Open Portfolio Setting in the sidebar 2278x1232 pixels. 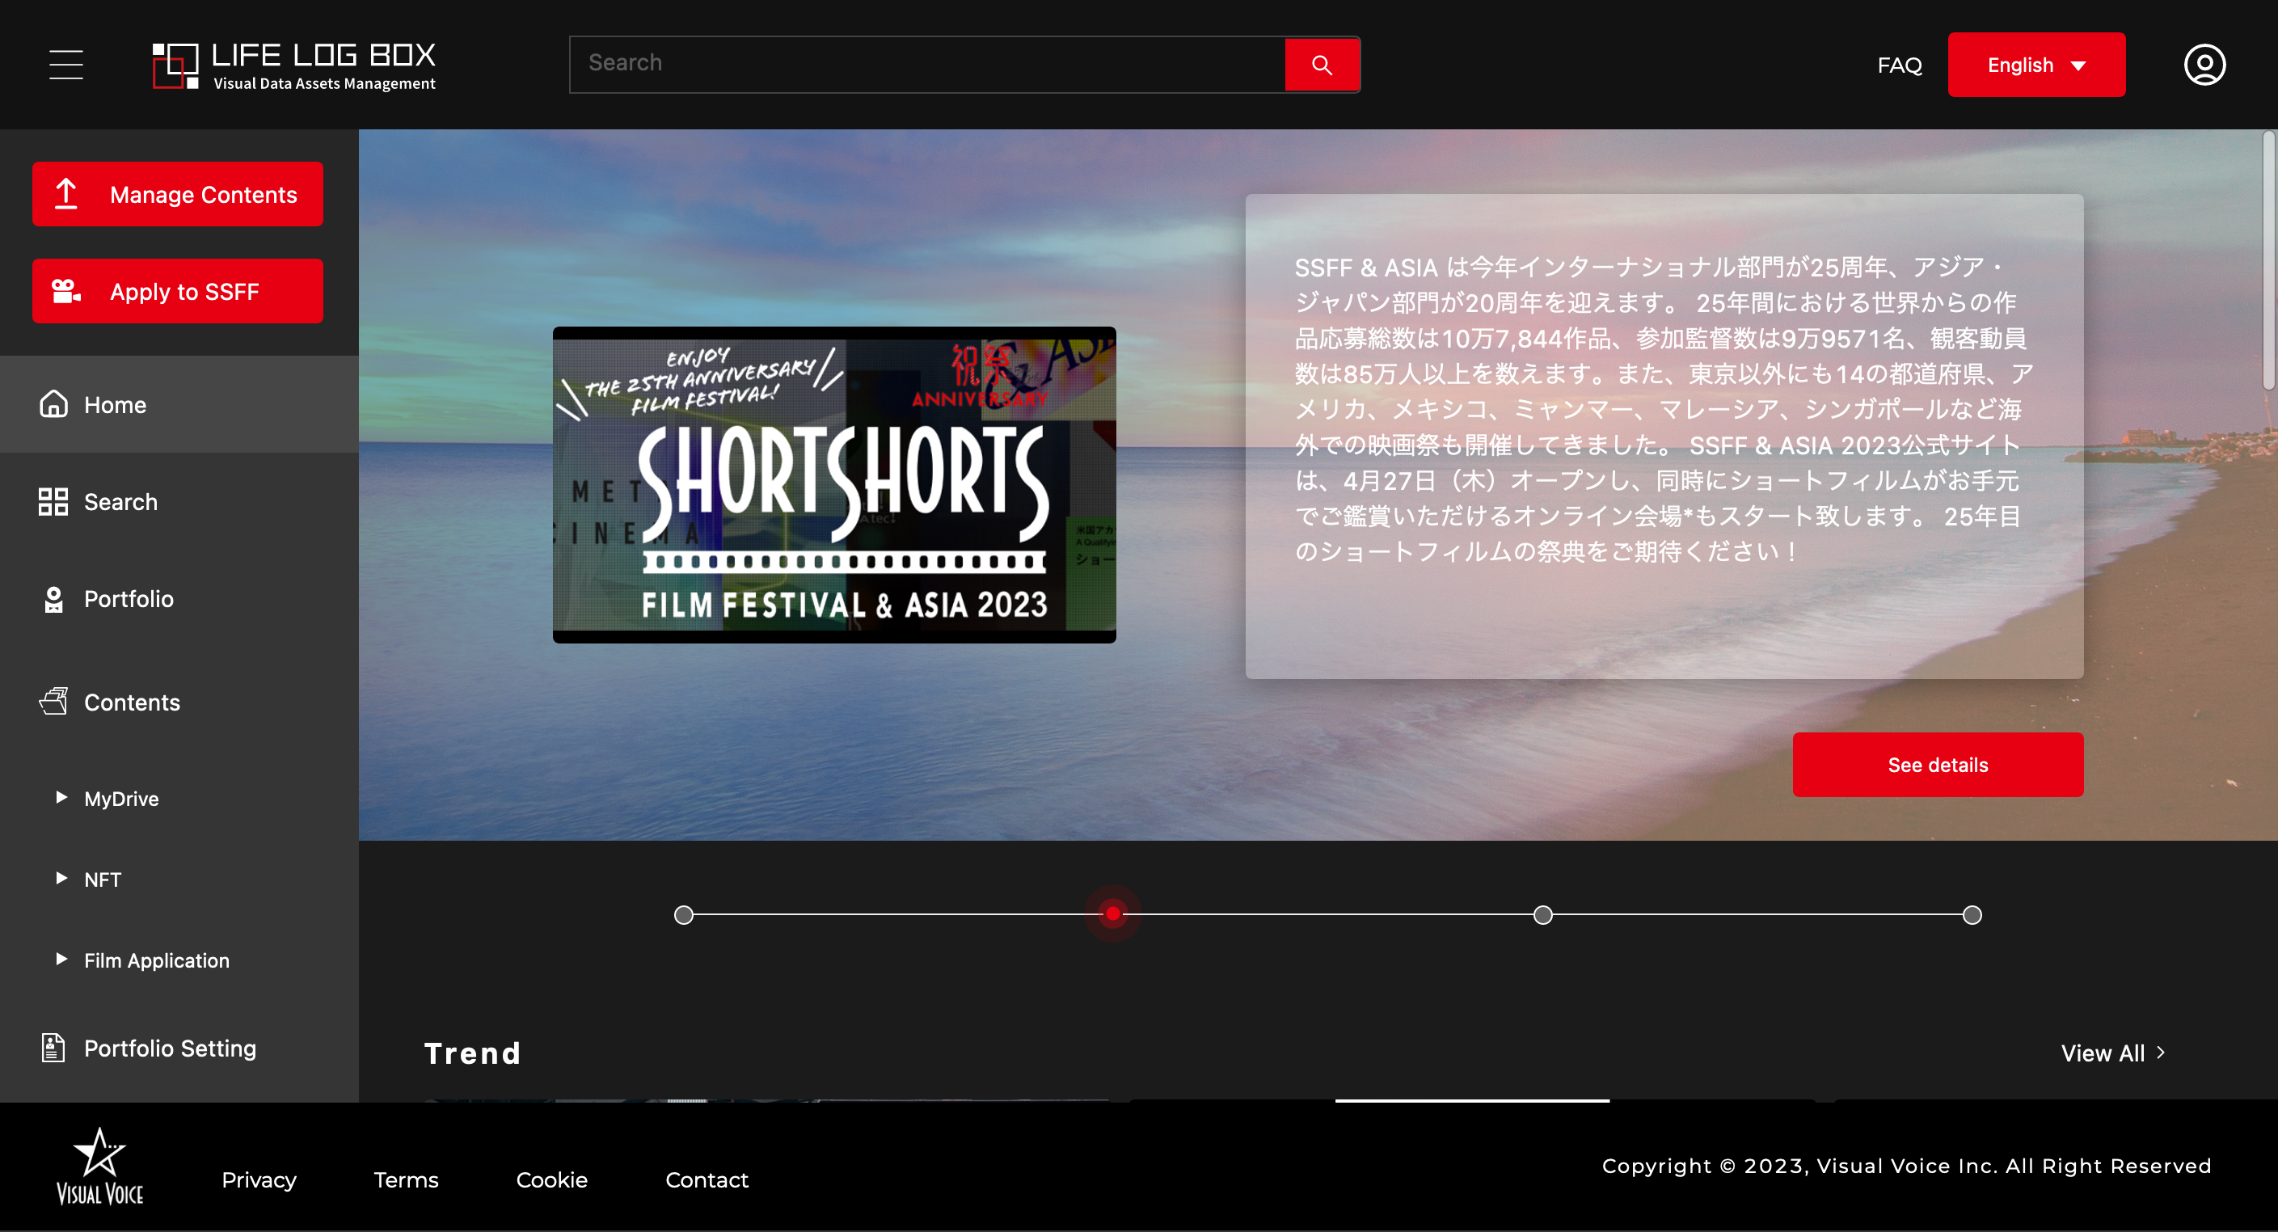(x=179, y=1047)
